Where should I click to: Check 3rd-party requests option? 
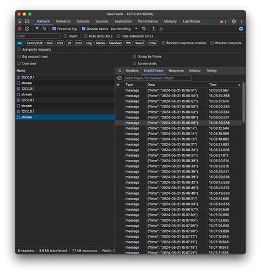[19, 50]
